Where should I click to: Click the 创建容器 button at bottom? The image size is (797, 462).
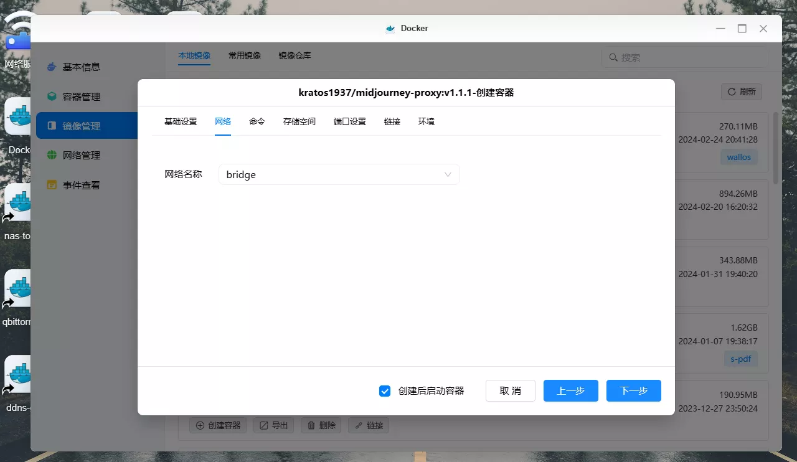(218, 425)
